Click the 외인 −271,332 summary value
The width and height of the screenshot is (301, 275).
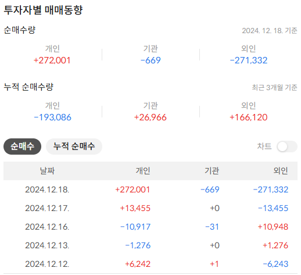249,60
